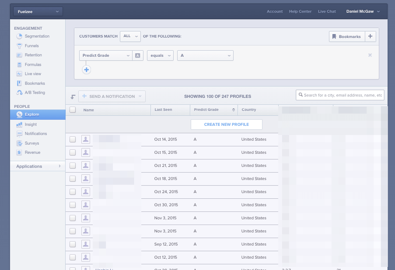Image resolution: width=395 pixels, height=270 pixels.
Task: Click the search magnifier icon
Action: (301, 95)
